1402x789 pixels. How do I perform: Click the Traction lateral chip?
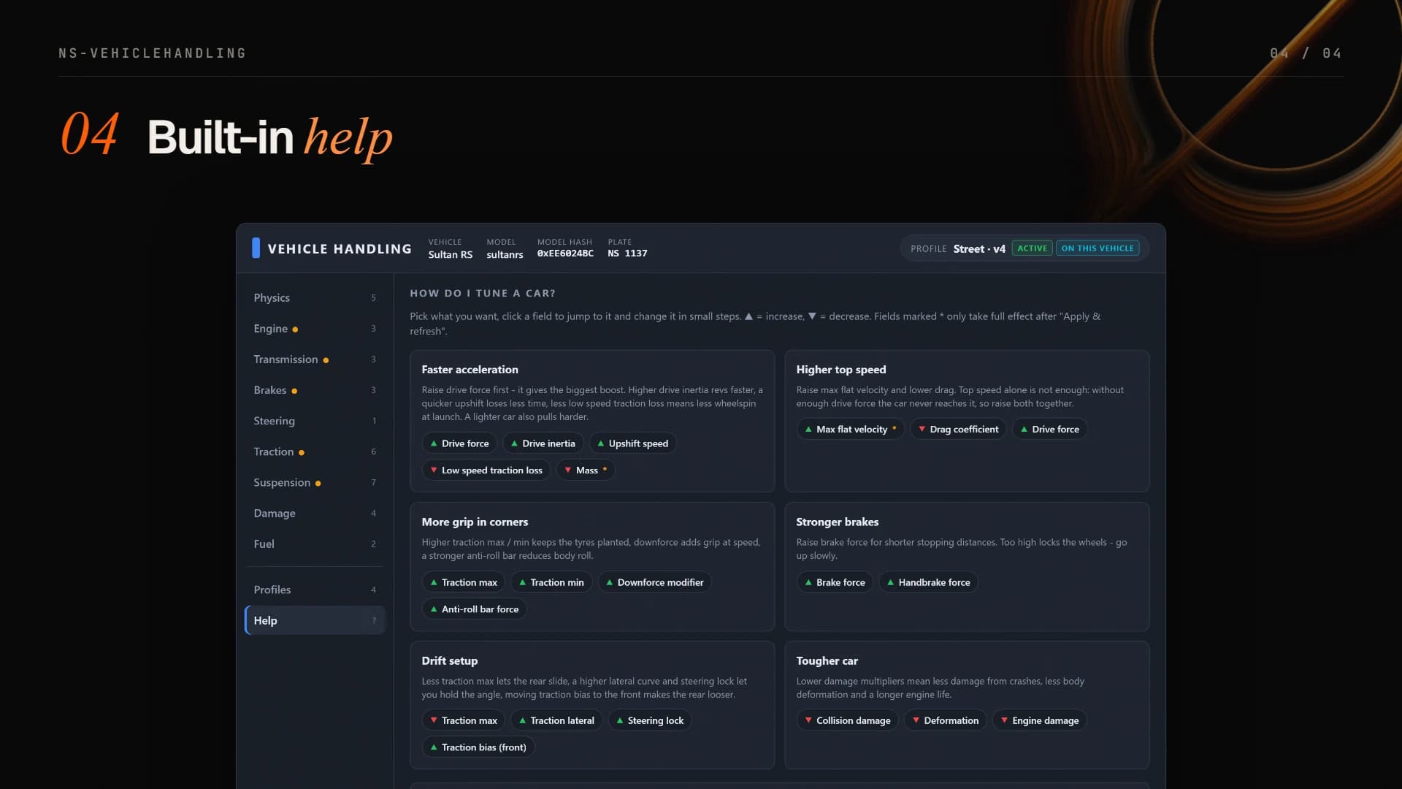point(556,721)
